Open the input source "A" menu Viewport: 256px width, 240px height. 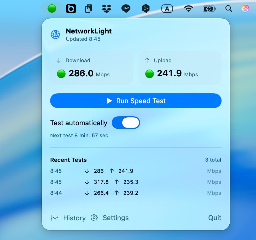(x=167, y=8)
